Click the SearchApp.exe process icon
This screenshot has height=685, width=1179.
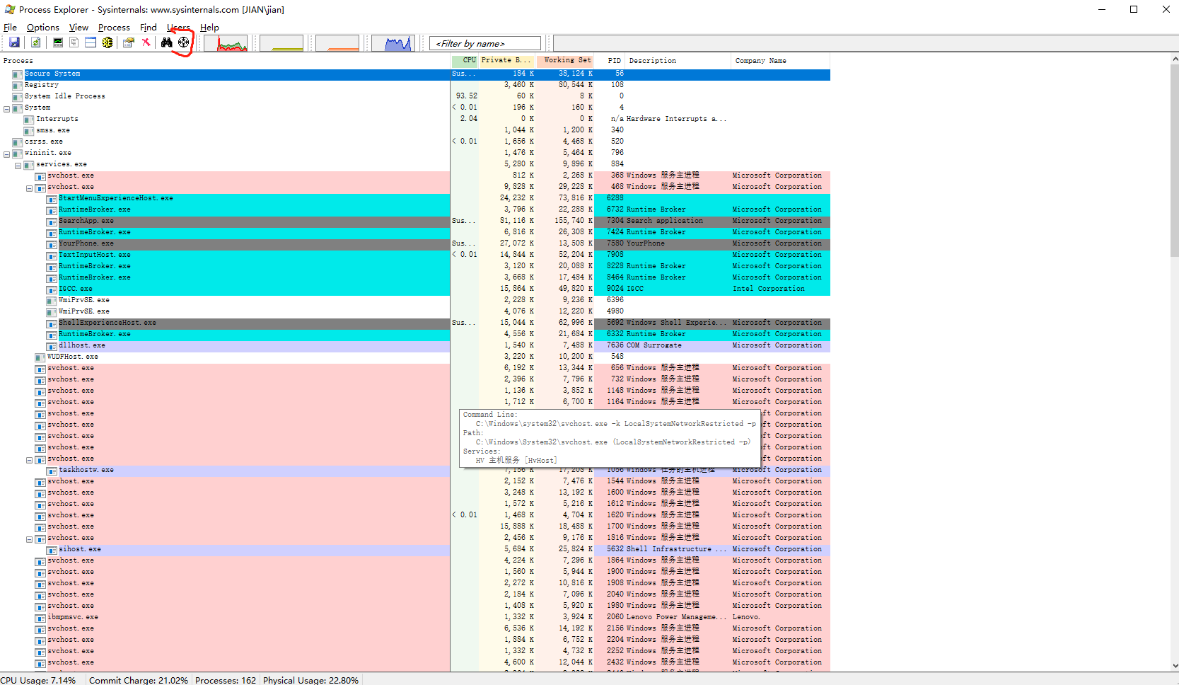[52, 221]
